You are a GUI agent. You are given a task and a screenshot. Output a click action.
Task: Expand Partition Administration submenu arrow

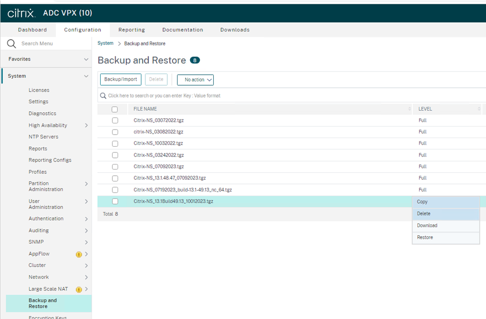87,184
